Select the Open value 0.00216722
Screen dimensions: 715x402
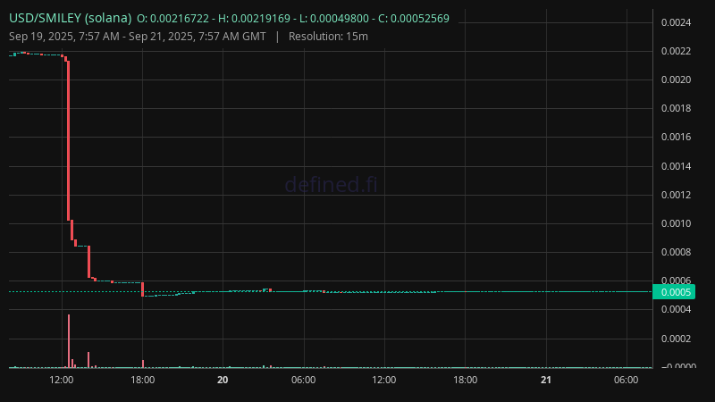tap(180, 19)
